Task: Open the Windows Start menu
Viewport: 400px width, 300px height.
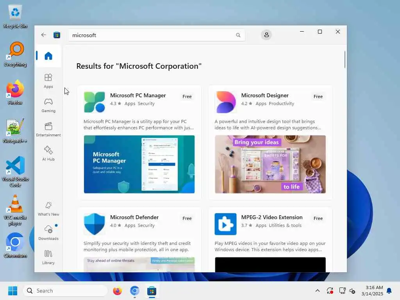Action: click(x=12, y=291)
